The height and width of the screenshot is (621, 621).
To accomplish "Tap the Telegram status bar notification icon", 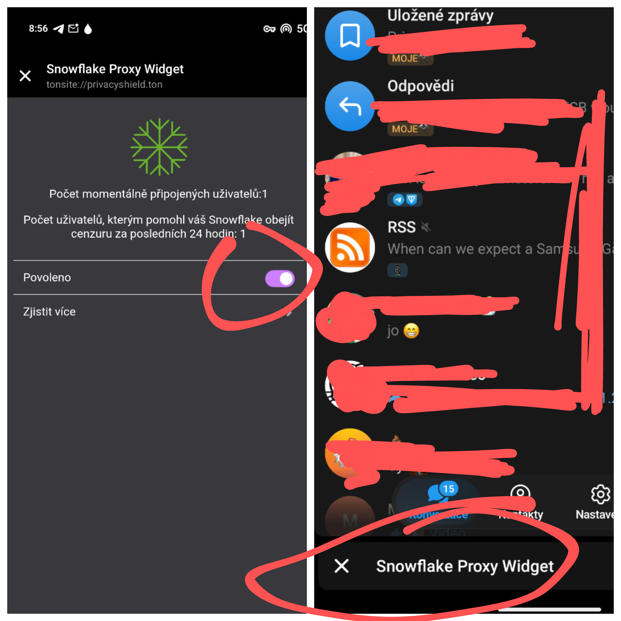I will click(x=58, y=29).
